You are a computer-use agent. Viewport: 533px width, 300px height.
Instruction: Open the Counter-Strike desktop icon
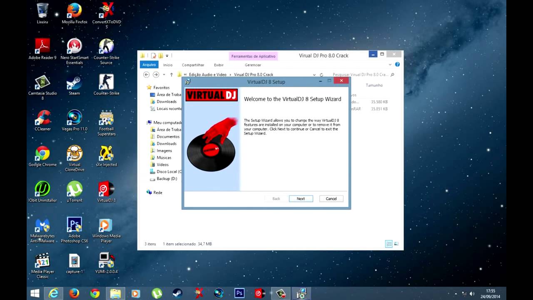[107, 85]
